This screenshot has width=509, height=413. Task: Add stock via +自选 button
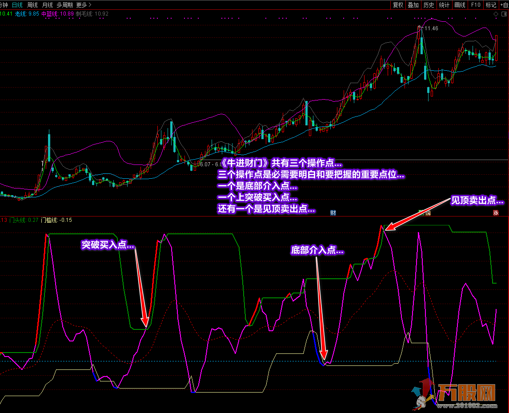tap(504, 5)
